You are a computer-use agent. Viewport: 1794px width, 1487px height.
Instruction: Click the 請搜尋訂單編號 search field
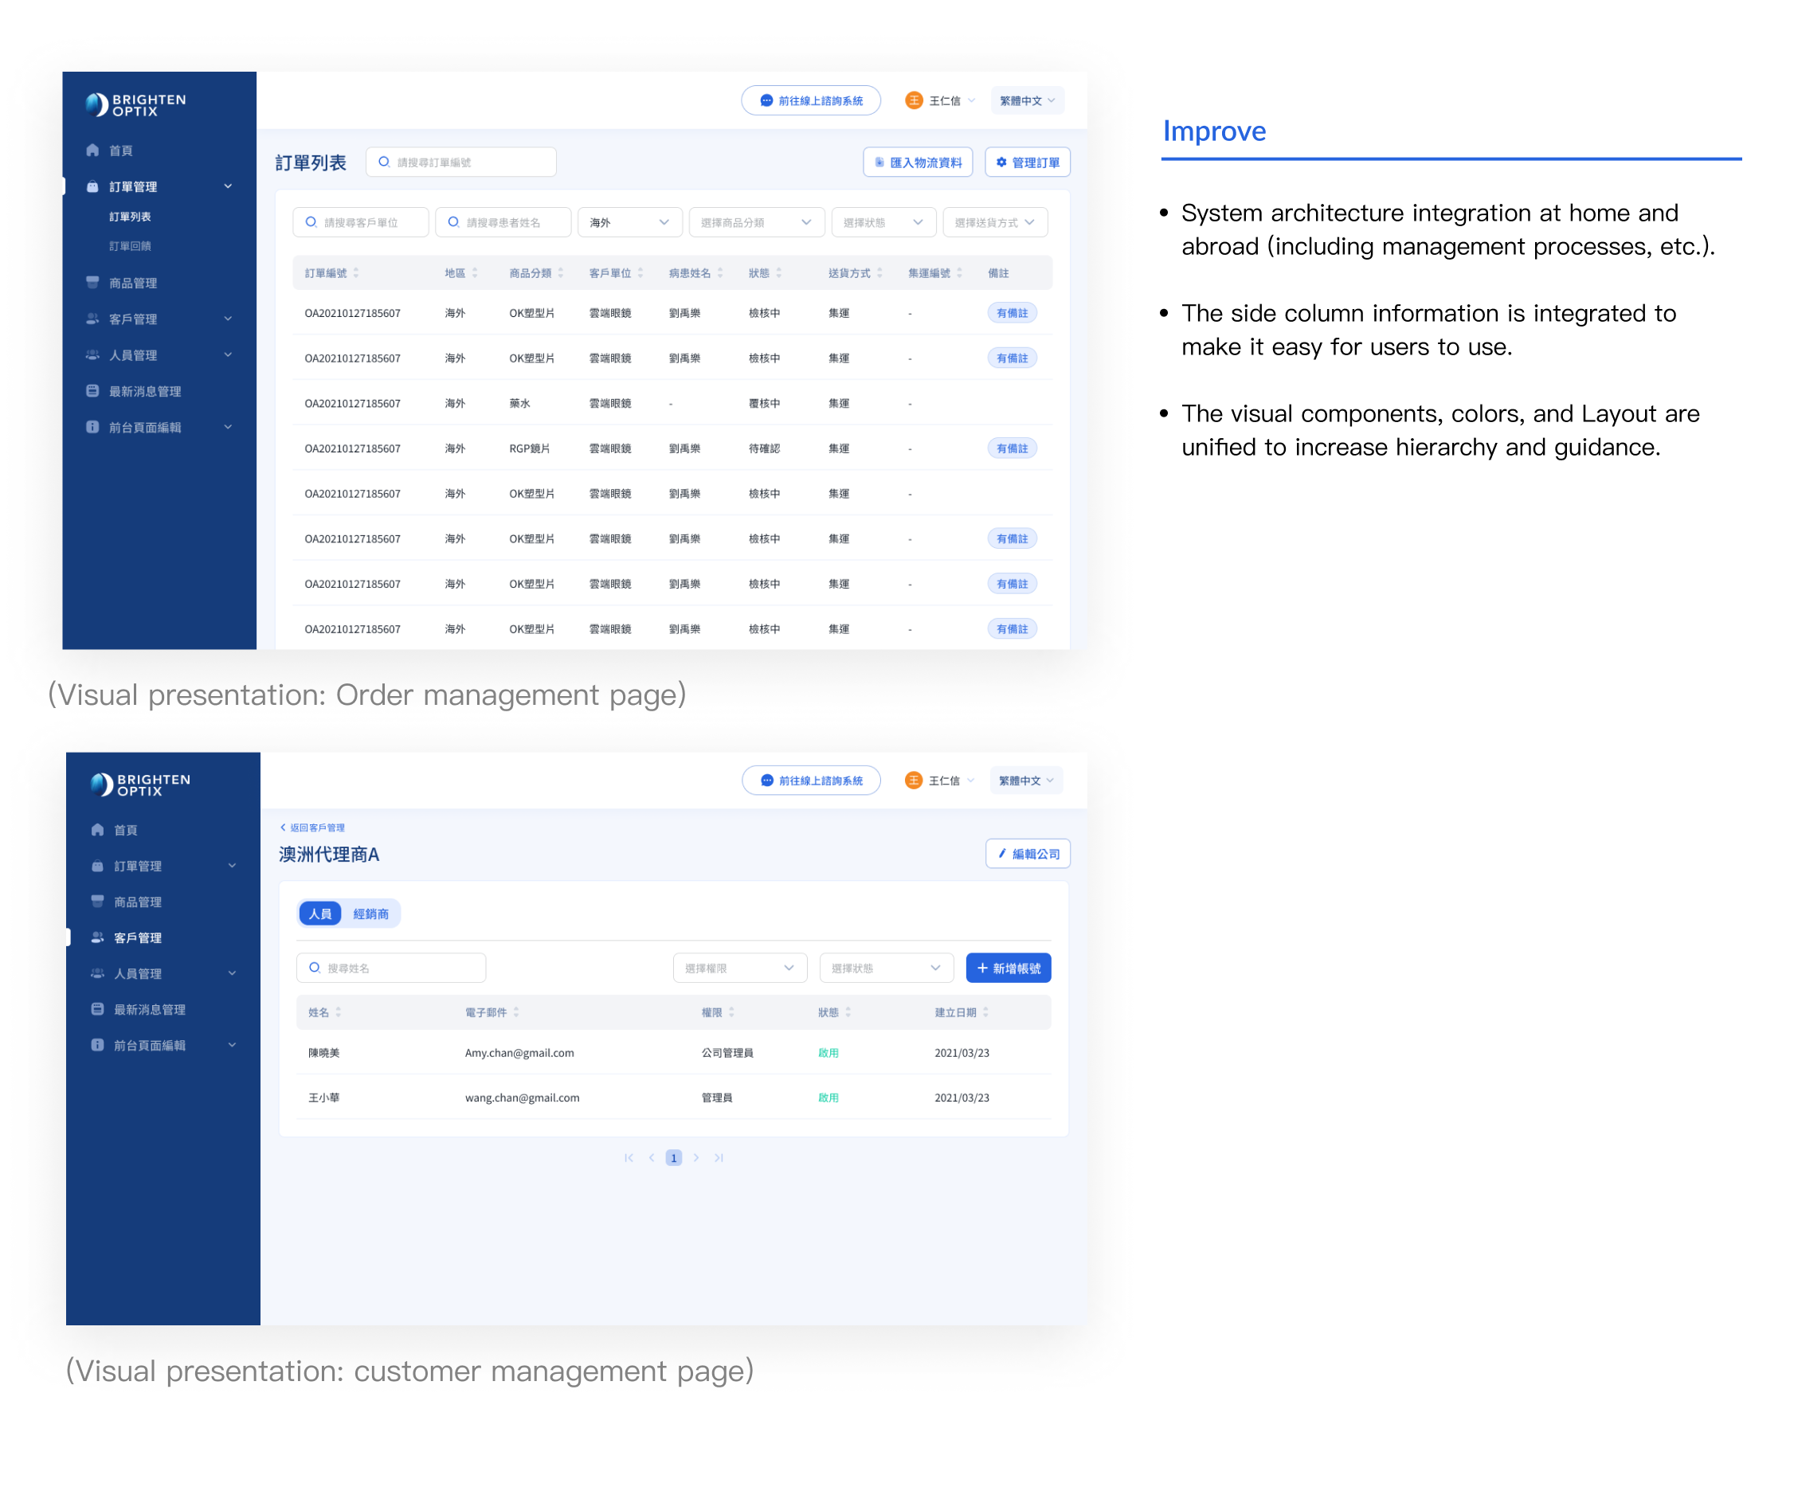tap(461, 162)
